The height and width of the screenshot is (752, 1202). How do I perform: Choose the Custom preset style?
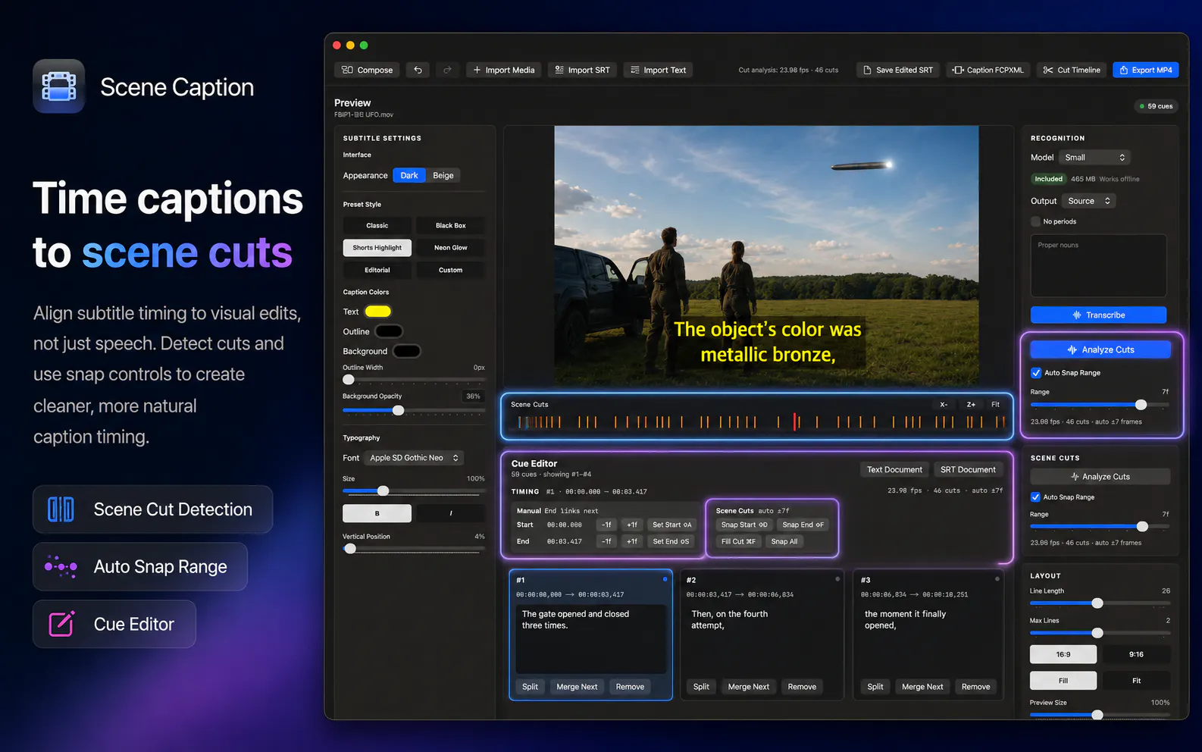451,270
